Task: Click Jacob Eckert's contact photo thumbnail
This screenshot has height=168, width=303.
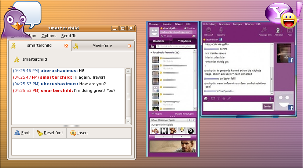Action: (285, 53)
